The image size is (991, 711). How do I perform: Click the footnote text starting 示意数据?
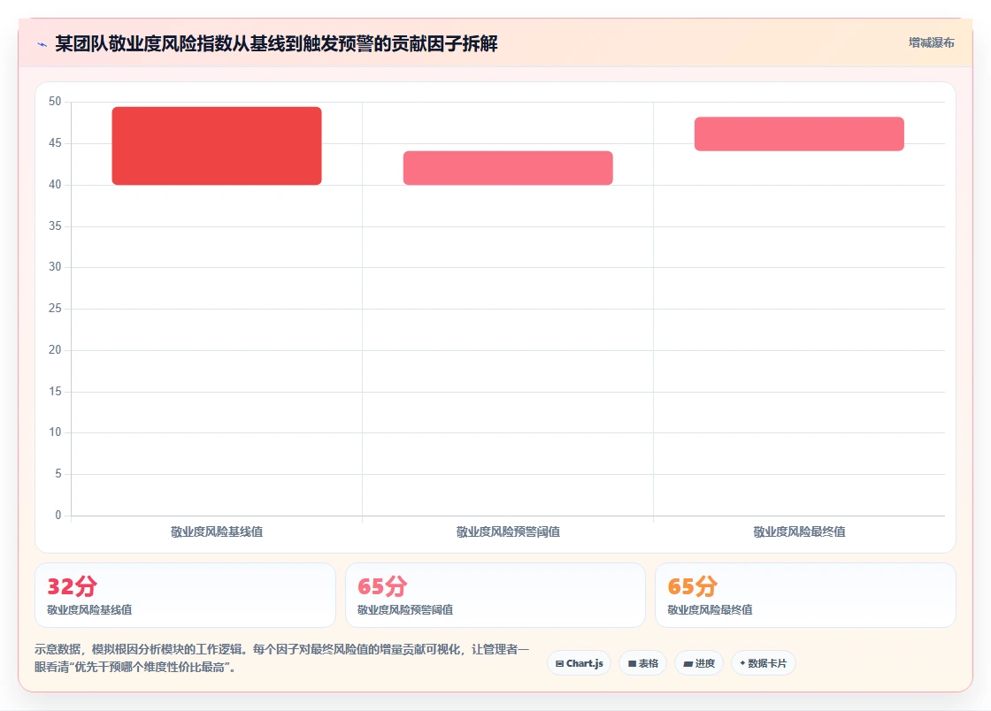[x=282, y=658]
